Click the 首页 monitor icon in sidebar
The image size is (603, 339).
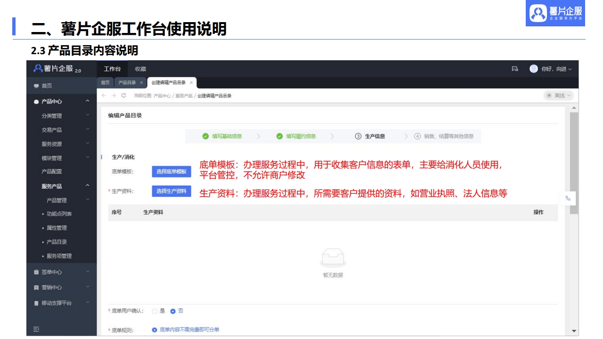click(x=36, y=86)
